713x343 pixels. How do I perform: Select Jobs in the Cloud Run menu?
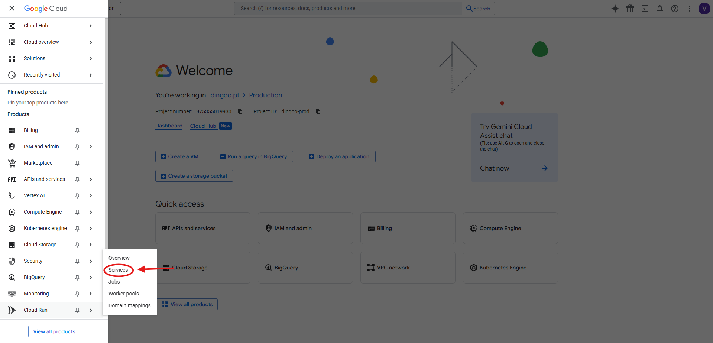[114, 281]
